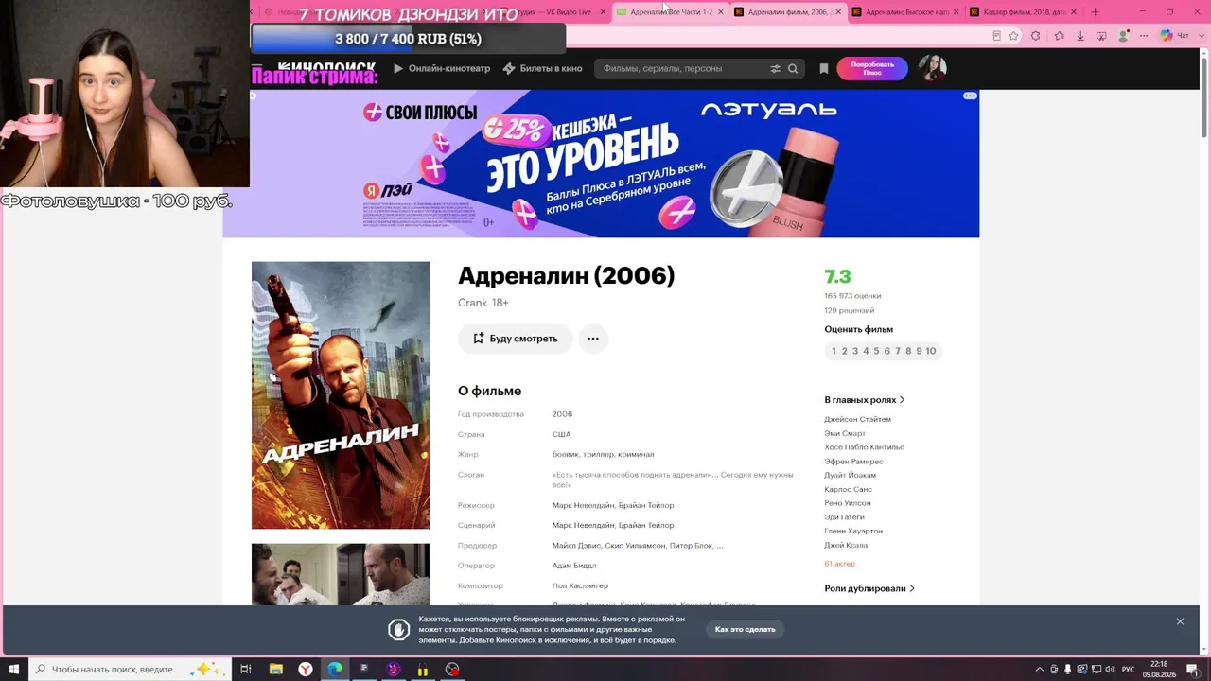
Task: Open the three-dot menu beside Буду смотреть
Action: point(593,339)
